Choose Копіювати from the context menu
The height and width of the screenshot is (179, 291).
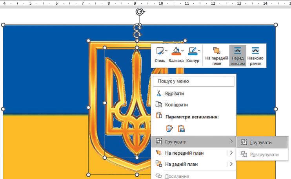pos(194,105)
